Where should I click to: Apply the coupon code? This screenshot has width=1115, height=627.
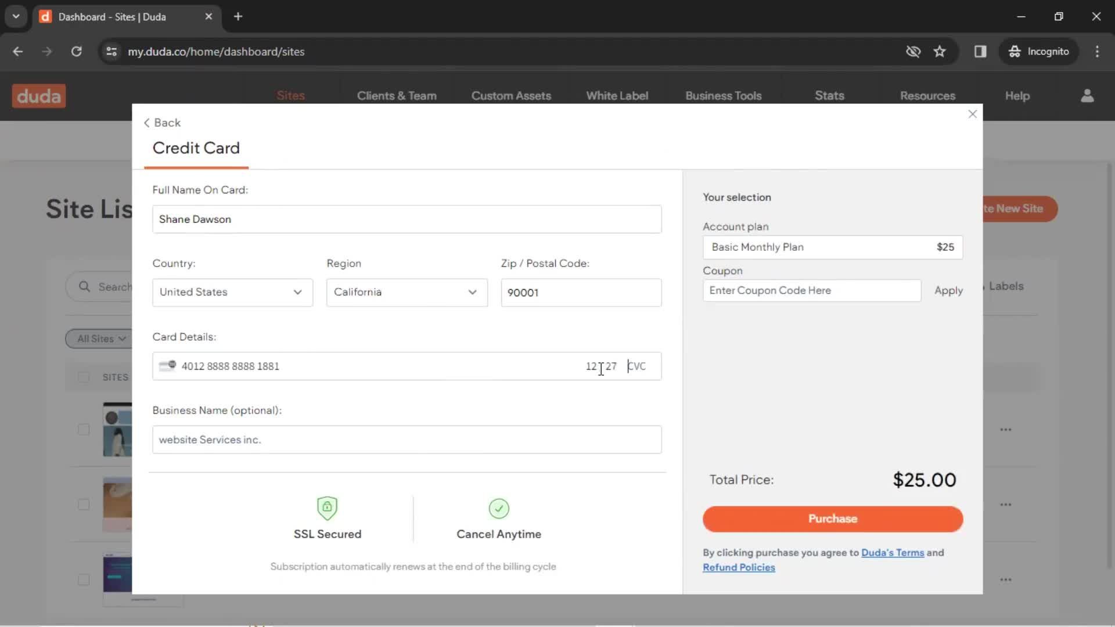point(948,290)
